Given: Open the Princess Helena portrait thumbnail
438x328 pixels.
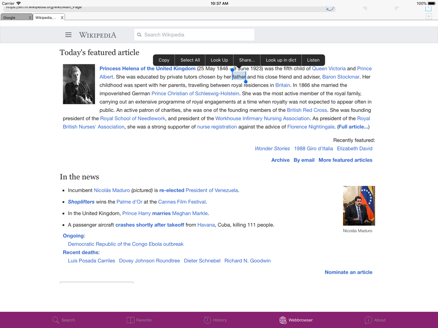Looking at the screenshot, I should coord(79,84).
